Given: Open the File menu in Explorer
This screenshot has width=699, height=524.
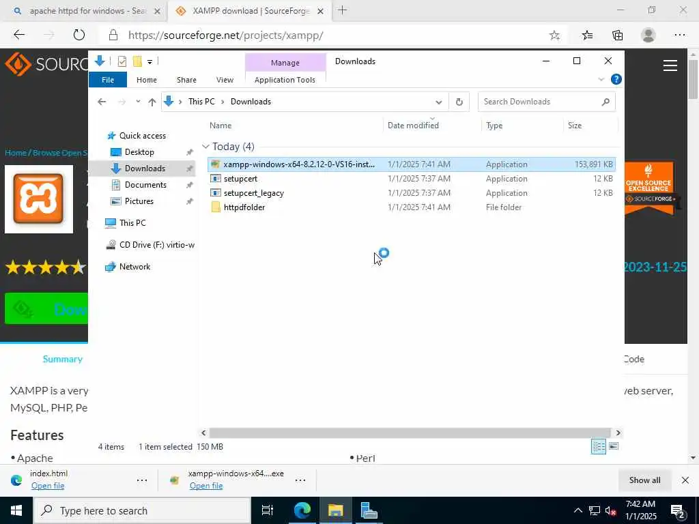Looking at the screenshot, I should 107,80.
